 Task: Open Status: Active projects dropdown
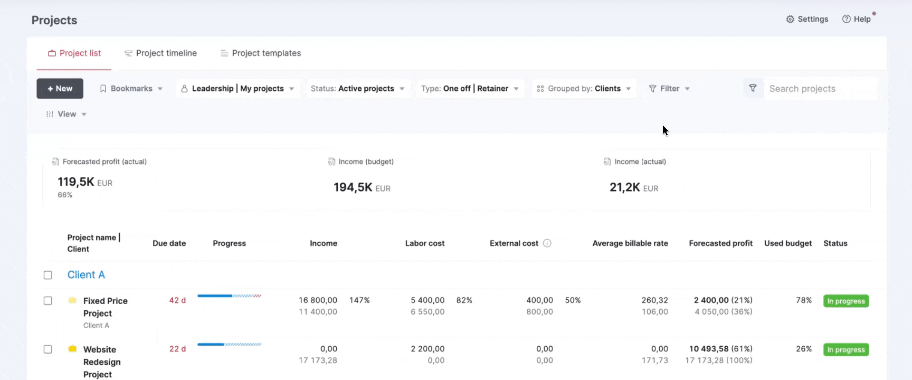click(x=357, y=89)
